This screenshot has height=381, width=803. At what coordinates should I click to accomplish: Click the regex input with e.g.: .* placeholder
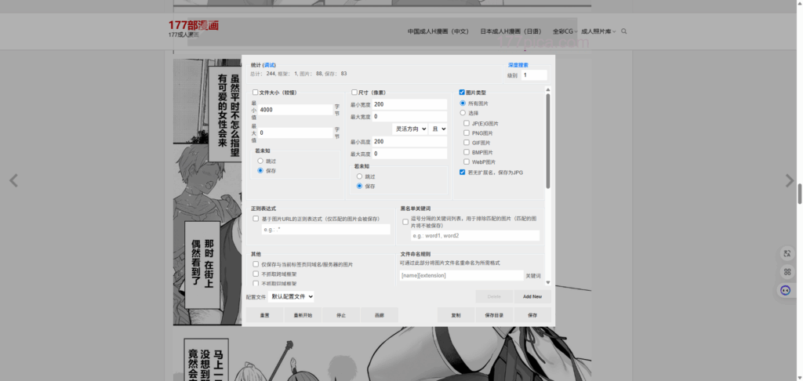point(325,230)
